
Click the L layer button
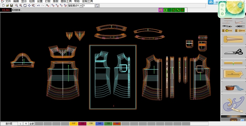tap(20, 124)
